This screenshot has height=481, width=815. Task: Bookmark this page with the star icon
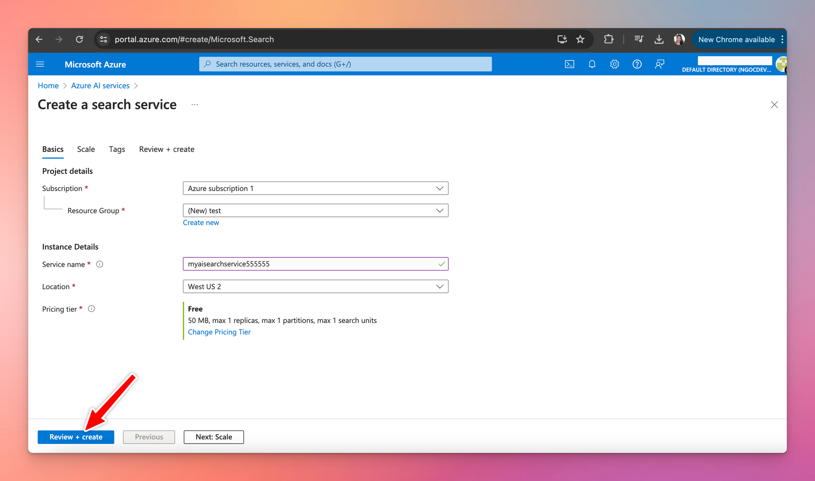click(580, 39)
